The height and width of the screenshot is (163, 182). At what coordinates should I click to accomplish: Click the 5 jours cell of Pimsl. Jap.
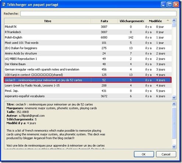[x=161, y=91]
